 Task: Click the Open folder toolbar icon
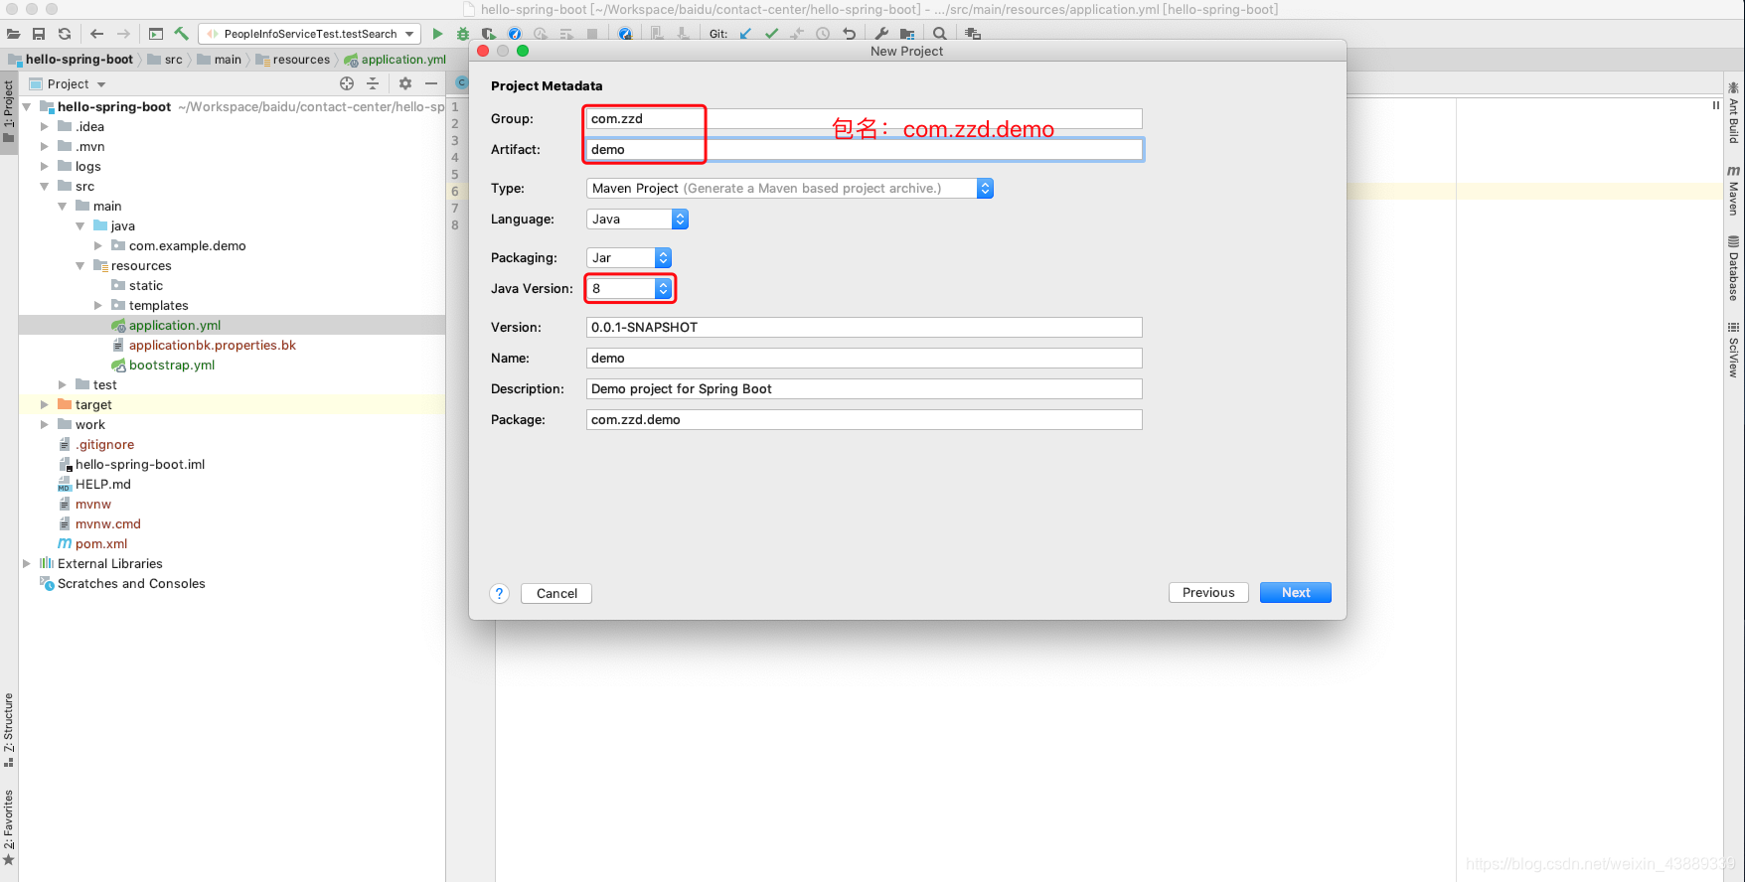[14, 34]
